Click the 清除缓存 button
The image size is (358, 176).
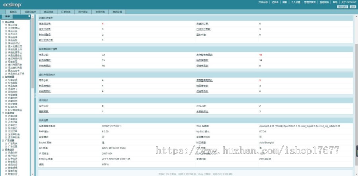click(x=342, y=7)
